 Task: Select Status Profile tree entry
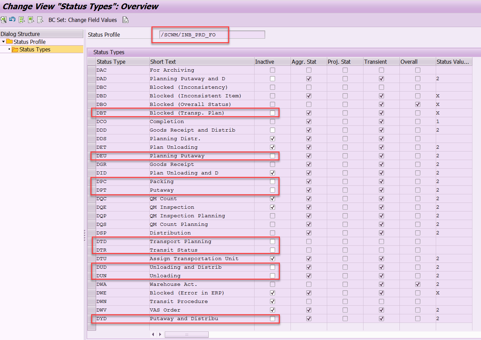(x=29, y=42)
